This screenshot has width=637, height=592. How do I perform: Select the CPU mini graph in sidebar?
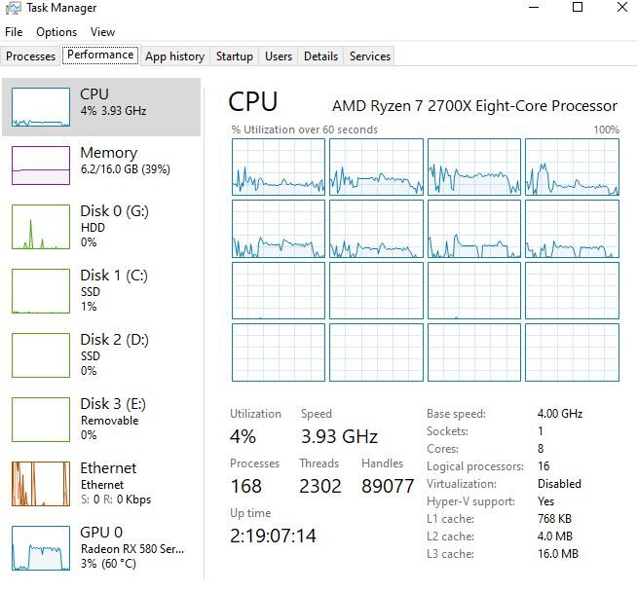click(41, 107)
